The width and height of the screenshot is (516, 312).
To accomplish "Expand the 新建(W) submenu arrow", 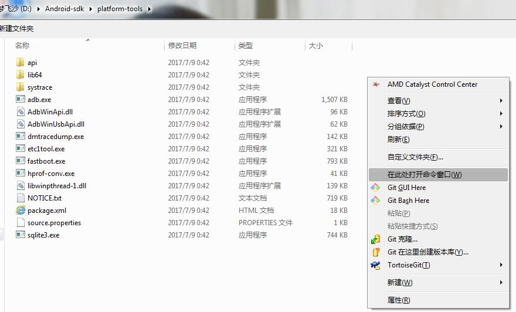I will (501, 282).
